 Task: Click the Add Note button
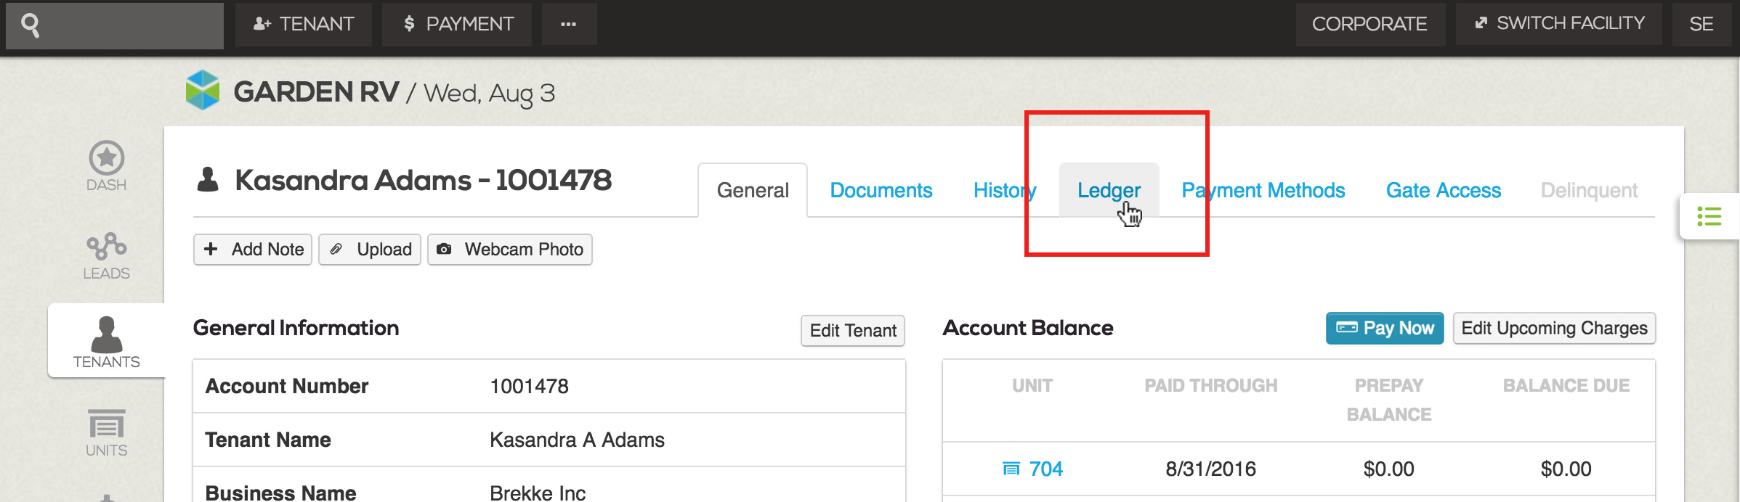pyautogui.click(x=253, y=250)
